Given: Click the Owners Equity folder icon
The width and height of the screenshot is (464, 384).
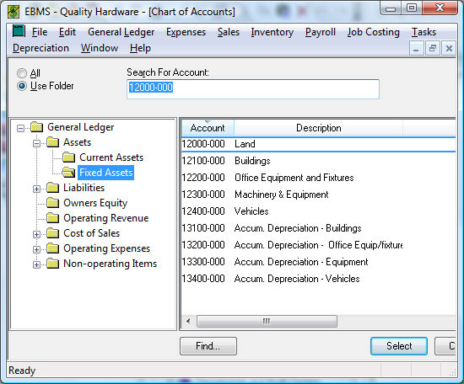Looking at the screenshot, I should 53,203.
